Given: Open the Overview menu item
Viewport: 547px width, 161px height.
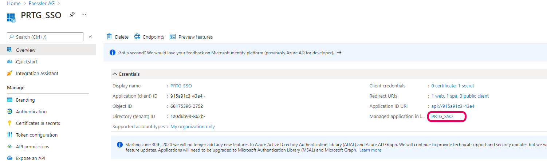Looking at the screenshot, I should pos(48,50).
